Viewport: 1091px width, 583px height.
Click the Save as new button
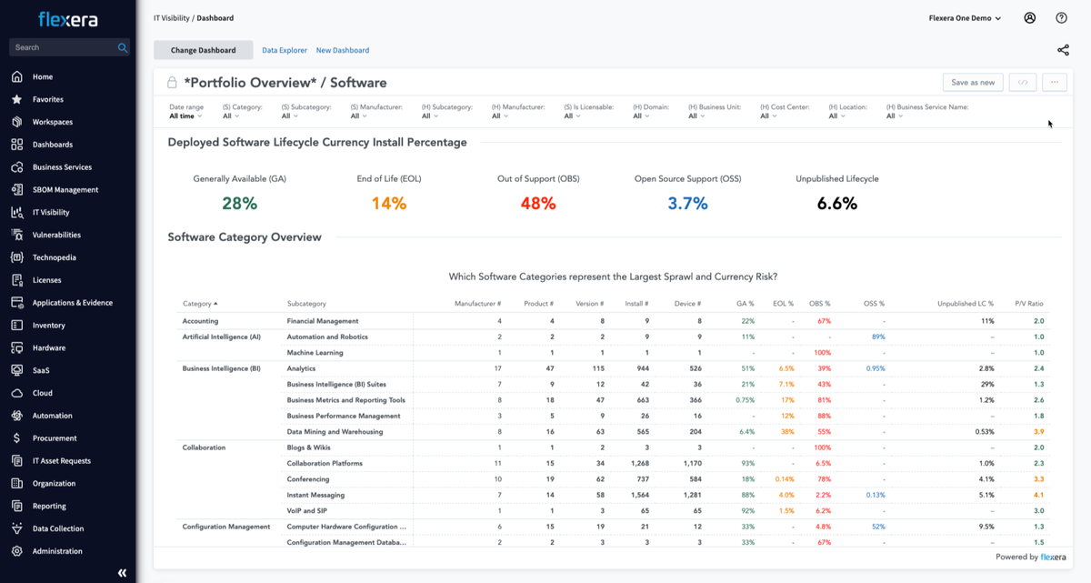click(973, 82)
